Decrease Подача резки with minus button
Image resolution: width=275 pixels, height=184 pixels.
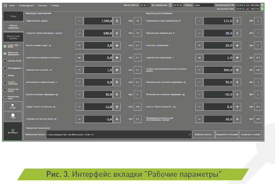click(x=79, y=21)
